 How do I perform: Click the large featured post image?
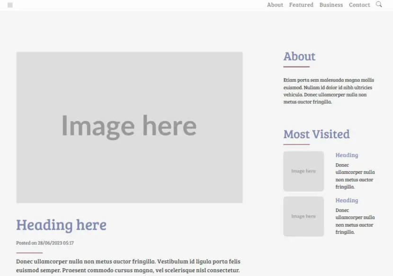[x=129, y=127]
